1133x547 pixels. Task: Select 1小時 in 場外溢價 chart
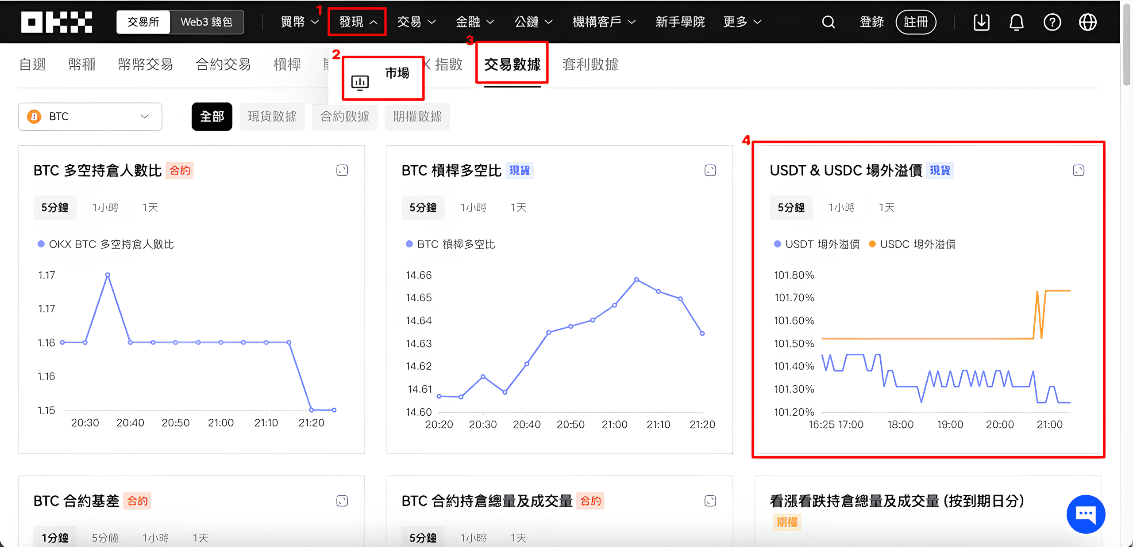(842, 208)
